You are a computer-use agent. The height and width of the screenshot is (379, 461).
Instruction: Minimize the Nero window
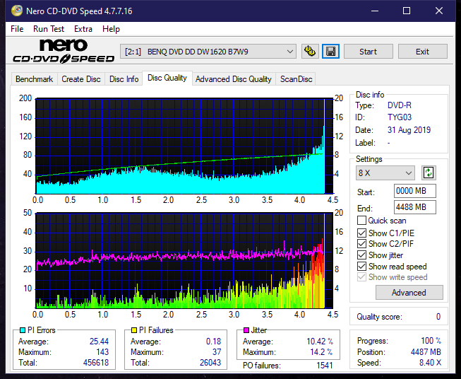375,11
